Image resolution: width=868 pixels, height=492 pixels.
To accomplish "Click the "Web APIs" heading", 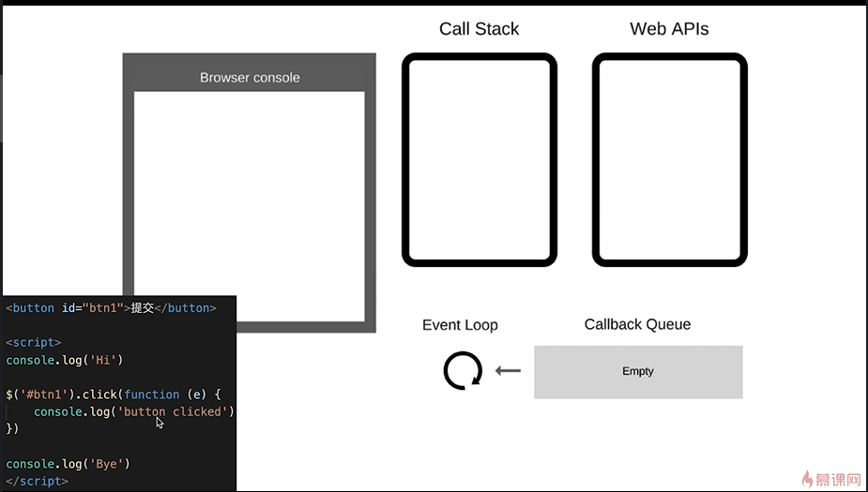I will coord(669,29).
